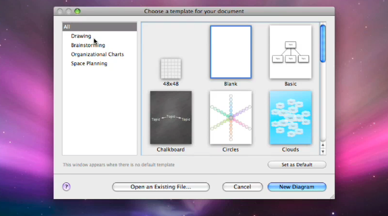Choose the Clouds template
The height and width of the screenshot is (216, 388).
(x=290, y=118)
